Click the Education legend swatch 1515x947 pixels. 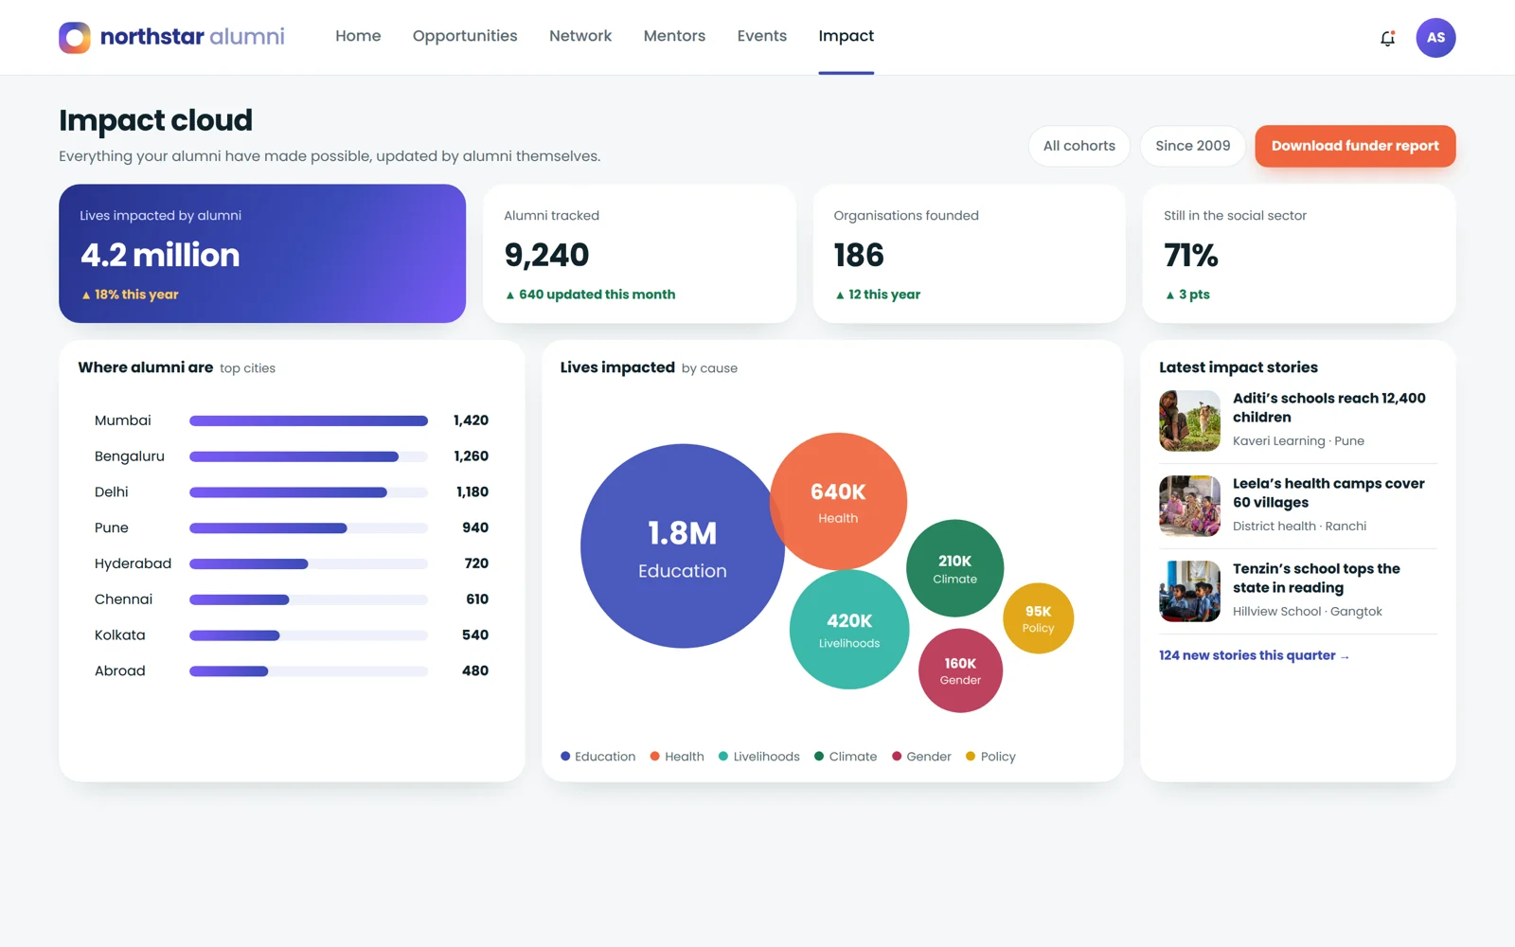[565, 757]
